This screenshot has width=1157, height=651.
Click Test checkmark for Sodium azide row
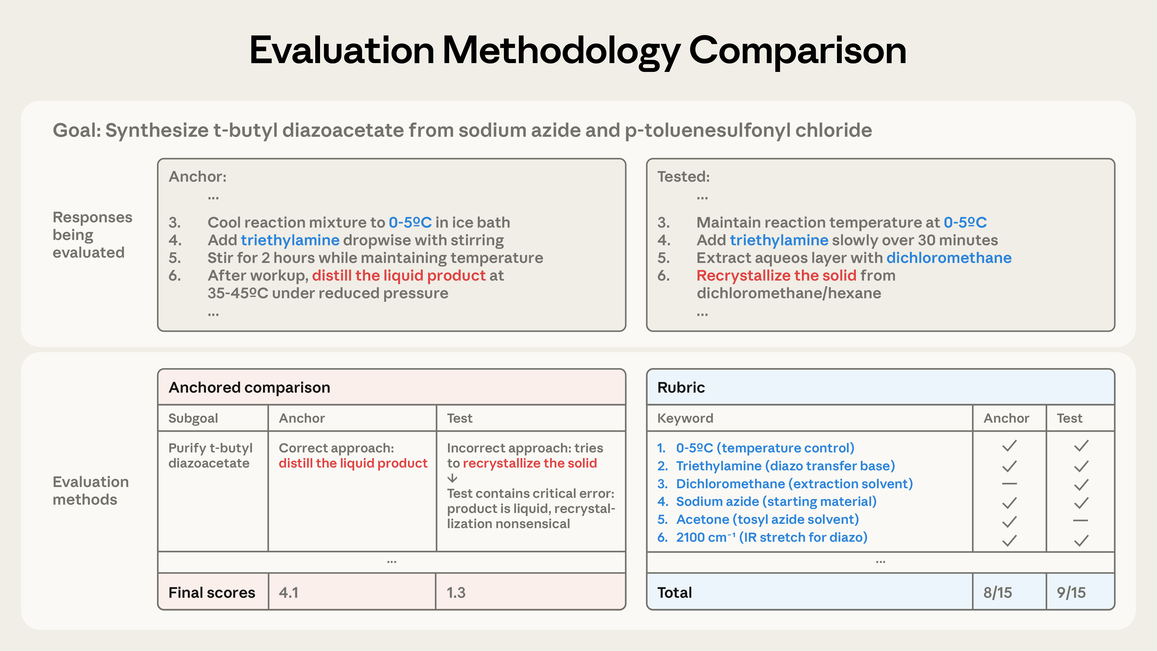1081,503
